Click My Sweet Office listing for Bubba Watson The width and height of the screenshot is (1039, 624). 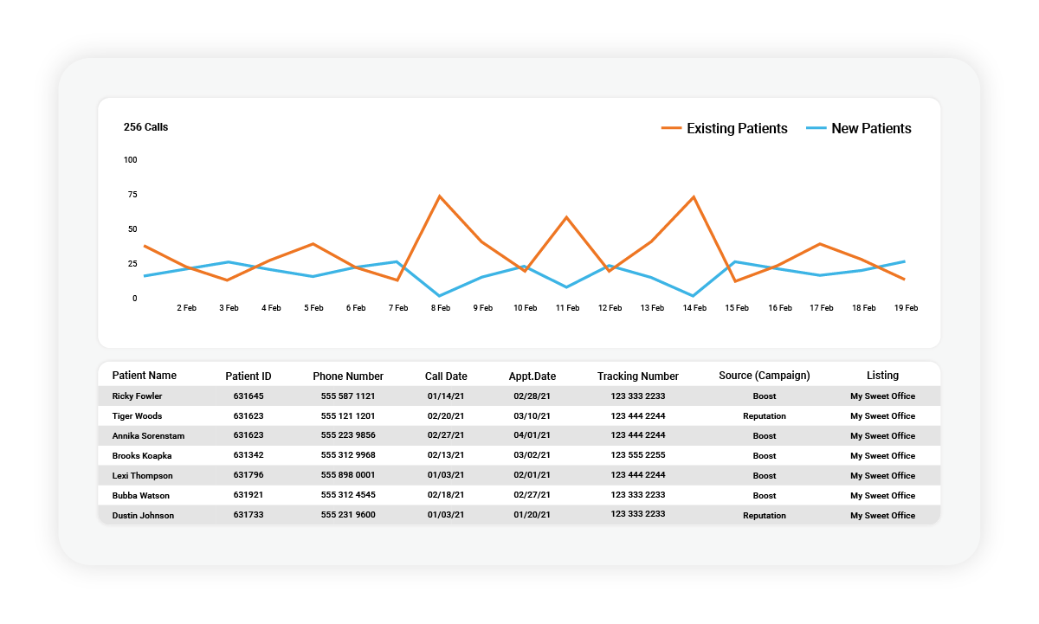pyautogui.click(x=882, y=495)
